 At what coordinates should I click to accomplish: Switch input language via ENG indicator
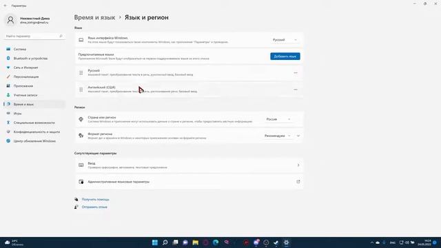click(x=393, y=242)
